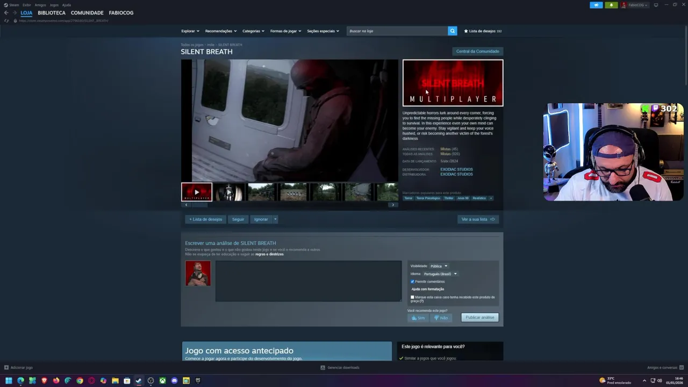This screenshot has width=688, height=387.
Task: Open Epic Games Launcher from the taskbar
Action: (x=198, y=381)
